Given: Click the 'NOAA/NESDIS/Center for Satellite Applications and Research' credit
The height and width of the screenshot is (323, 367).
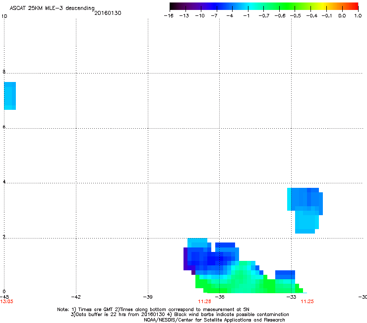Looking at the screenshot, I should pos(214,320).
